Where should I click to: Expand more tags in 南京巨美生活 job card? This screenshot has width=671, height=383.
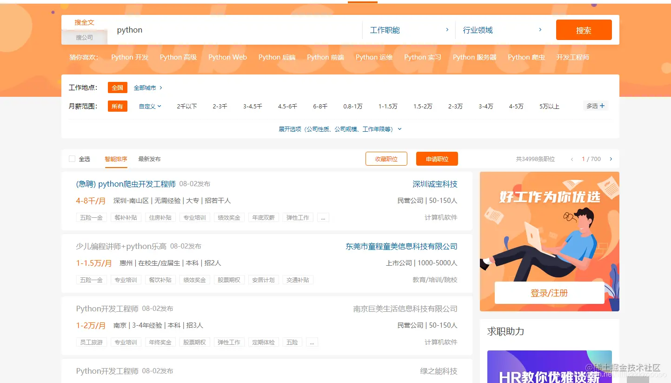(x=312, y=342)
